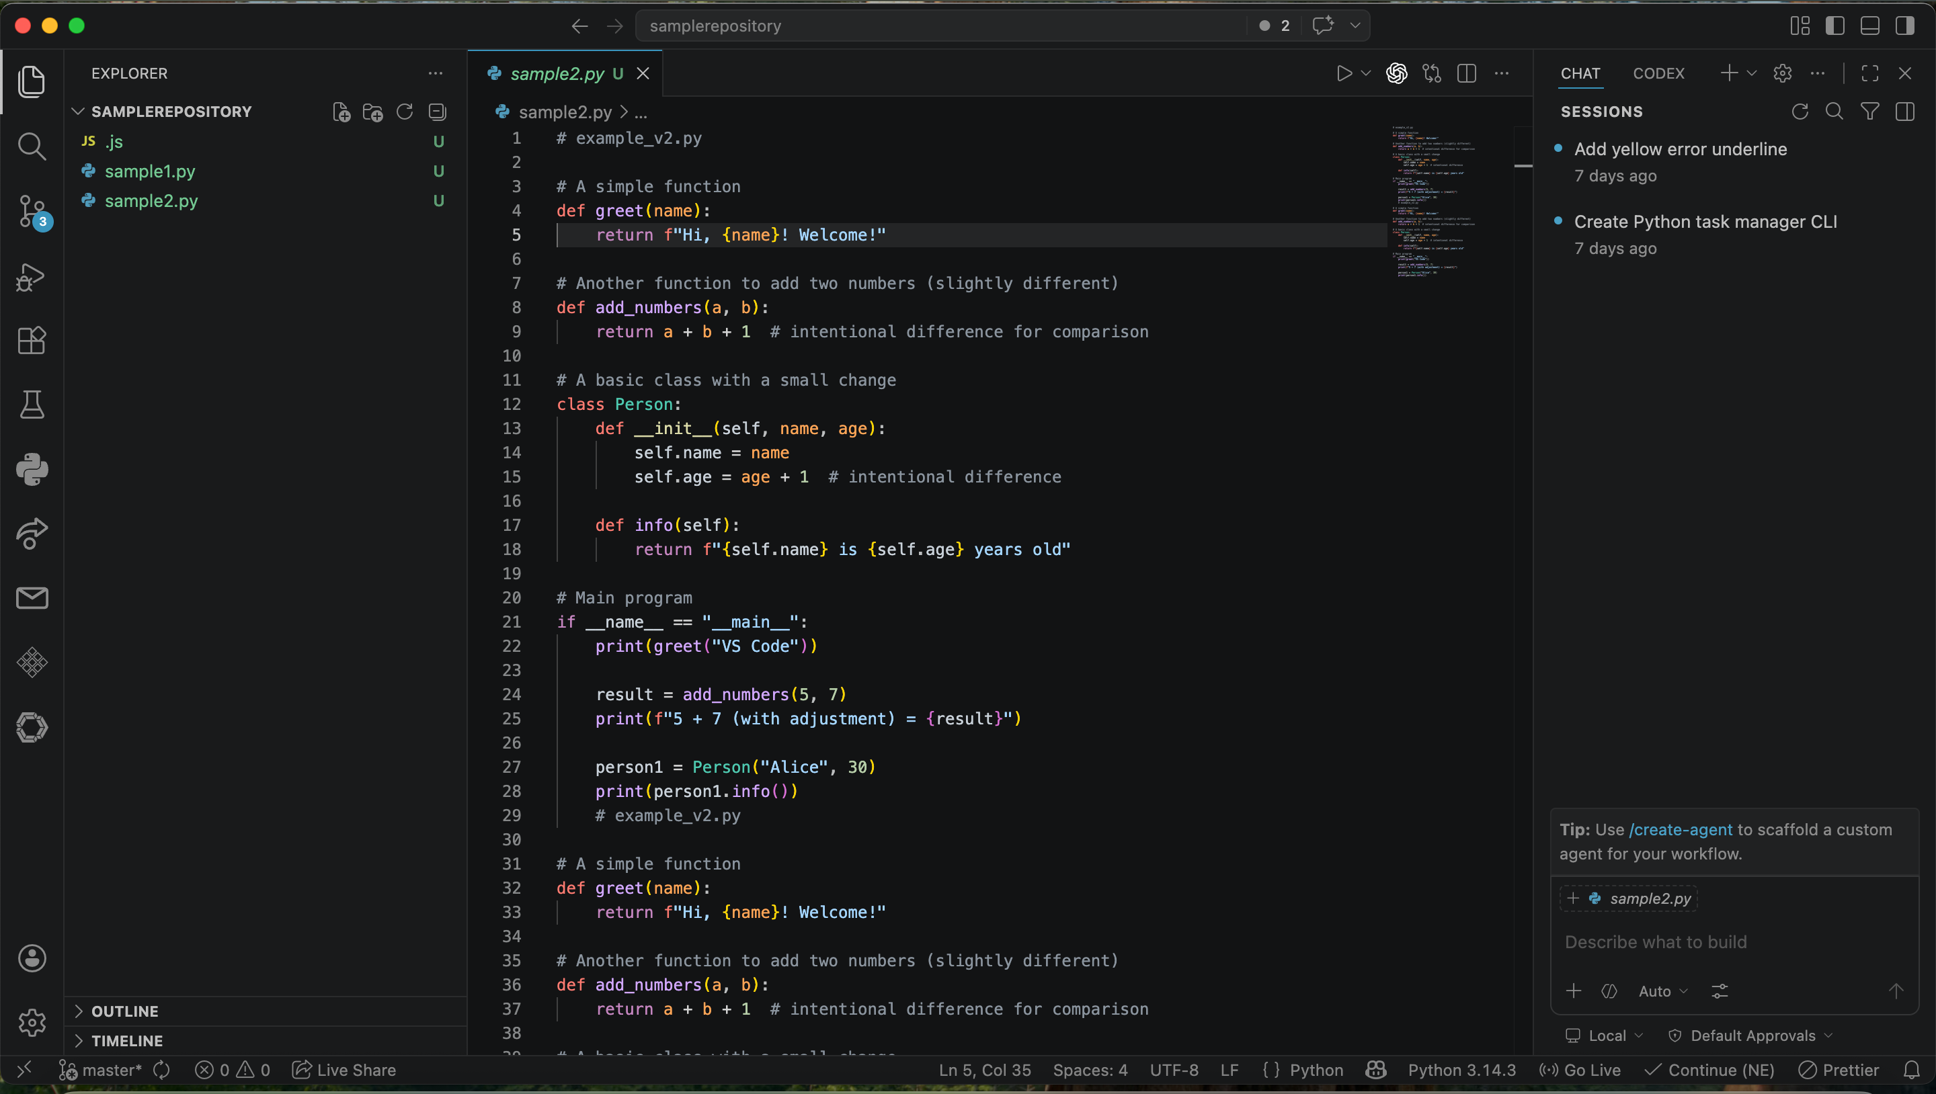Open the Search view in the activity bar
Viewport: 1936px width, 1094px height.
(x=32, y=146)
